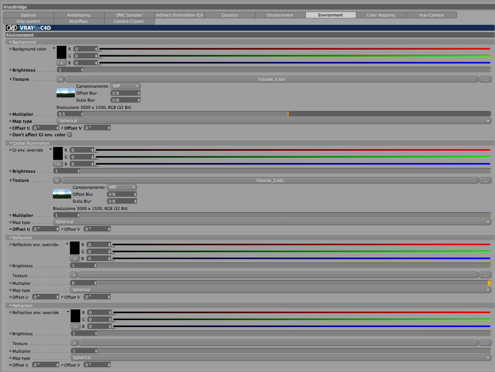Image resolution: width=495 pixels, height=372 pixels.
Task: Click the GI texture HDR preview thumbnail
Action: pyautogui.click(x=62, y=194)
